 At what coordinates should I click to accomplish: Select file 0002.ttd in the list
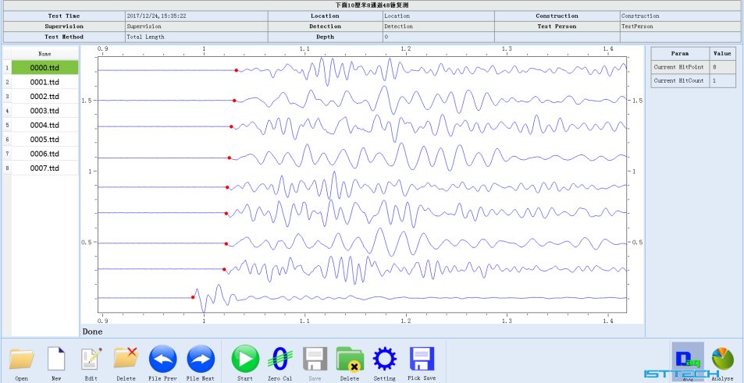pyautogui.click(x=44, y=96)
